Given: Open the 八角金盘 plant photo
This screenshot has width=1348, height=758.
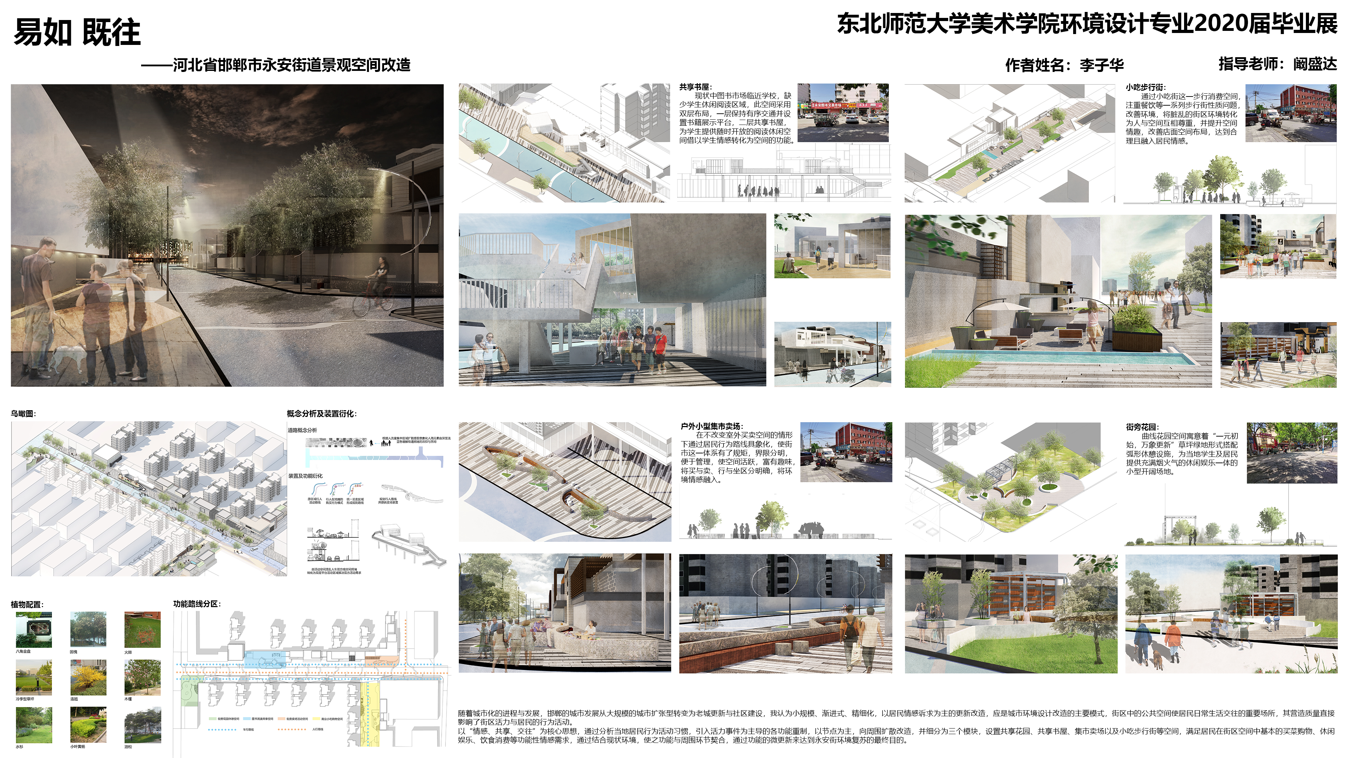Looking at the screenshot, I should pos(34,630).
